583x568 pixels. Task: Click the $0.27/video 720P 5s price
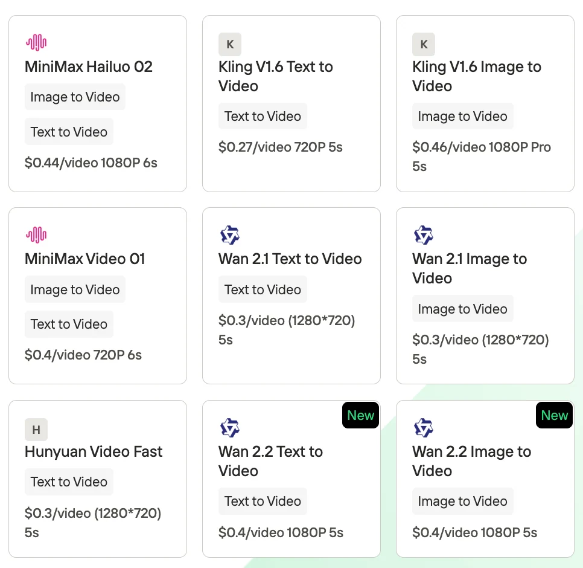tap(281, 147)
